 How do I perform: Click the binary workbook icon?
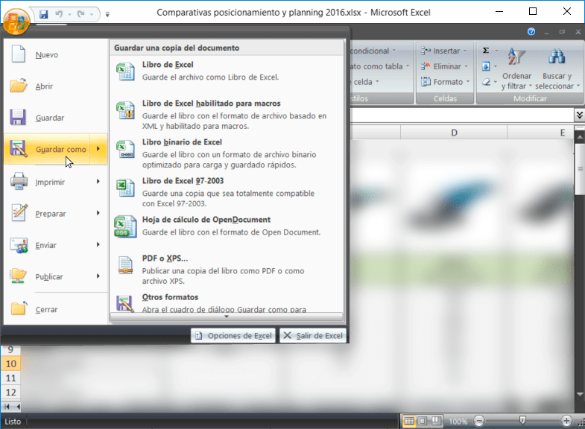[x=125, y=149]
